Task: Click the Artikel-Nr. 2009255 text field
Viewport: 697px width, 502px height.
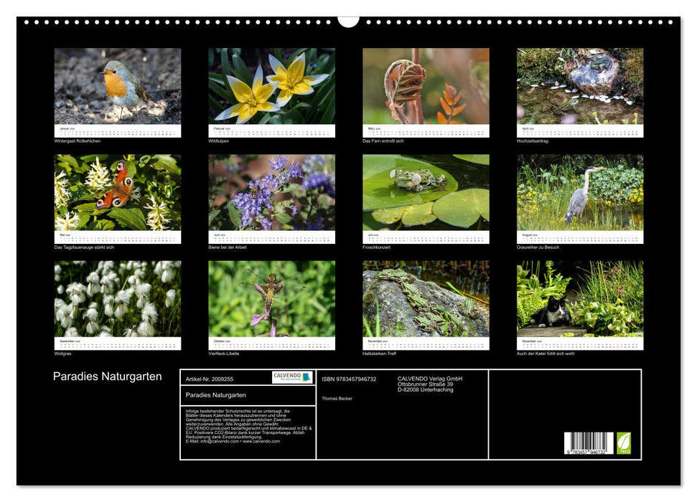Action: click(210, 379)
